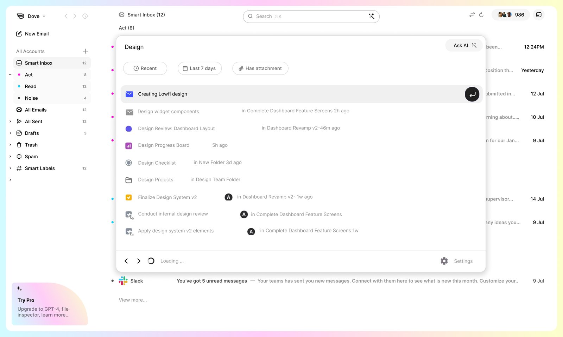This screenshot has height=337, width=563.
Task: Expand Trash folder chevron
Action: [x=10, y=145]
